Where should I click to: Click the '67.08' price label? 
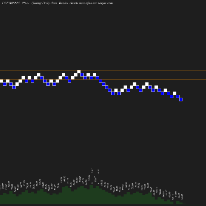pos(176,194)
